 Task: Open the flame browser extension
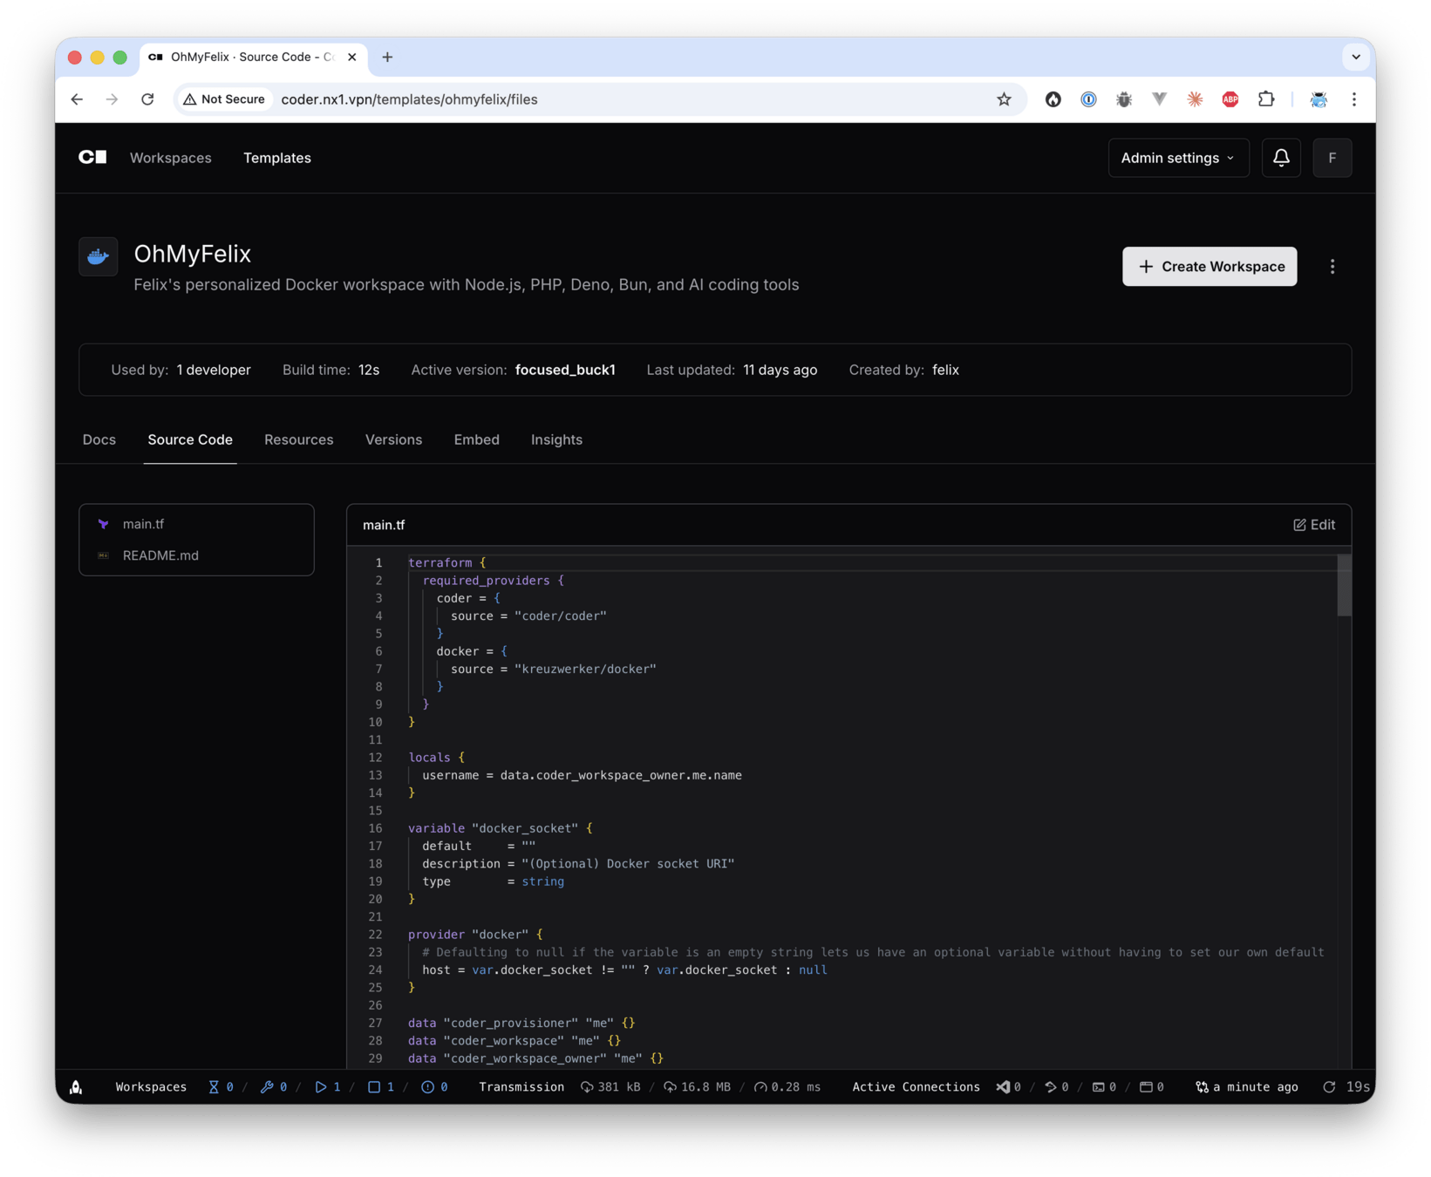(x=1053, y=99)
